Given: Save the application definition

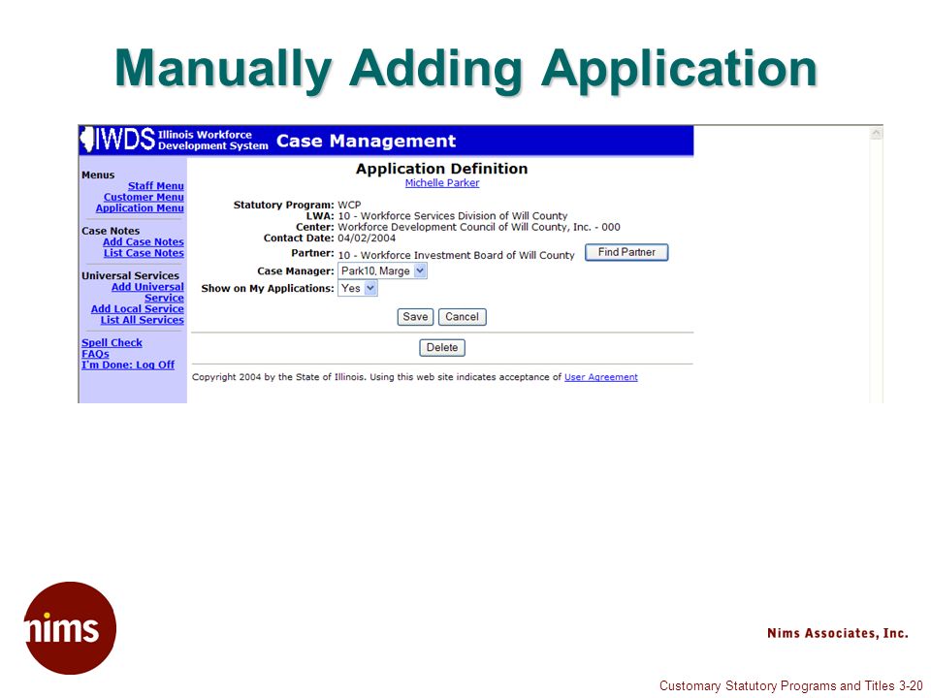Looking at the screenshot, I should click(x=415, y=317).
